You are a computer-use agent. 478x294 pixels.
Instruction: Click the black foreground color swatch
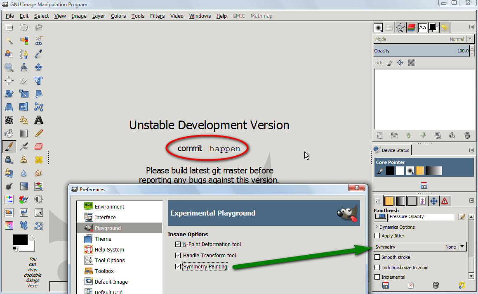tap(20, 239)
